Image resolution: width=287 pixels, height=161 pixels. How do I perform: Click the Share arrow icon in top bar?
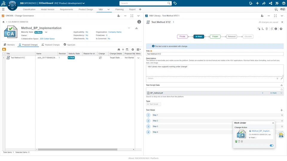pyautogui.click(x=264, y=3)
